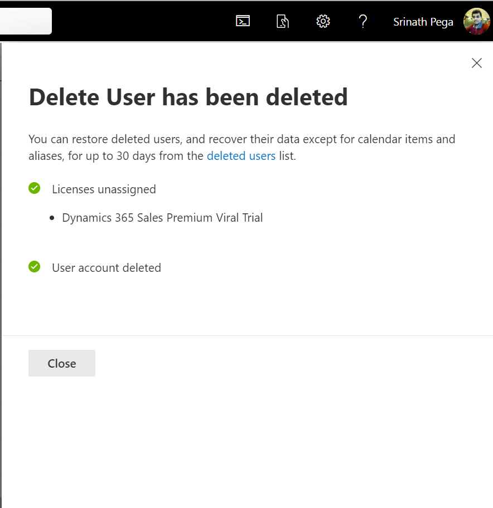
Task: Open the Settings gear menu
Action: tap(323, 21)
